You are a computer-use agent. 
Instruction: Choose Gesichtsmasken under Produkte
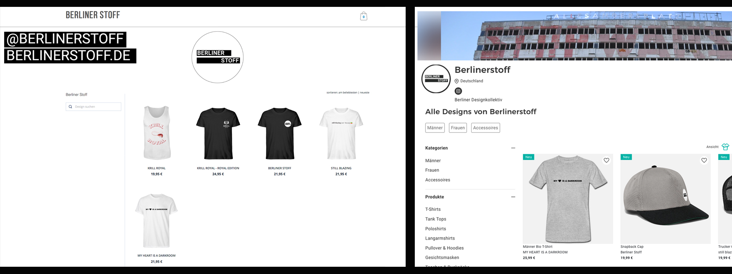(x=442, y=258)
